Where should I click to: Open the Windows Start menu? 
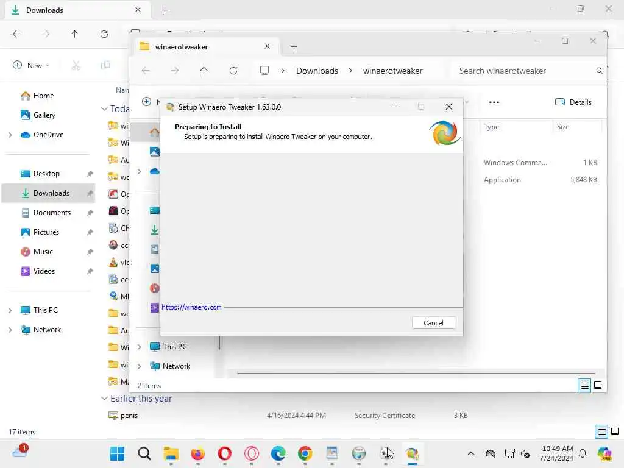pos(117,453)
